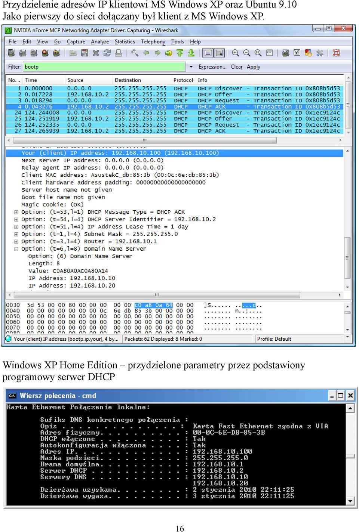Reset zoom to normal size icon
Image resolution: width=359 pixels, height=532 pixels.
tap(258, 53)
